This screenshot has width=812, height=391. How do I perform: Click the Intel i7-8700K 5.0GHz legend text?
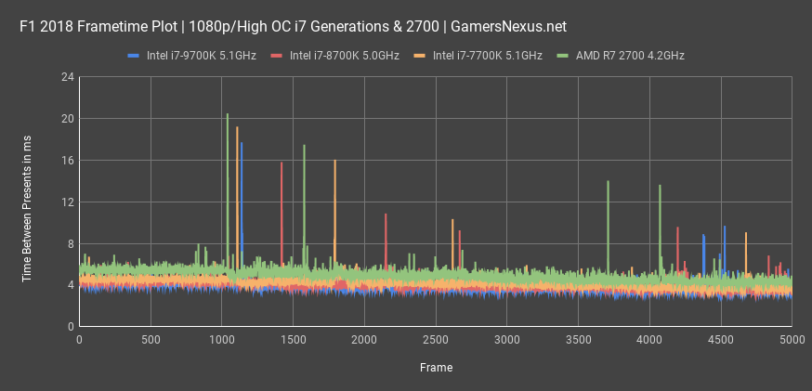[x=345, y=56]
